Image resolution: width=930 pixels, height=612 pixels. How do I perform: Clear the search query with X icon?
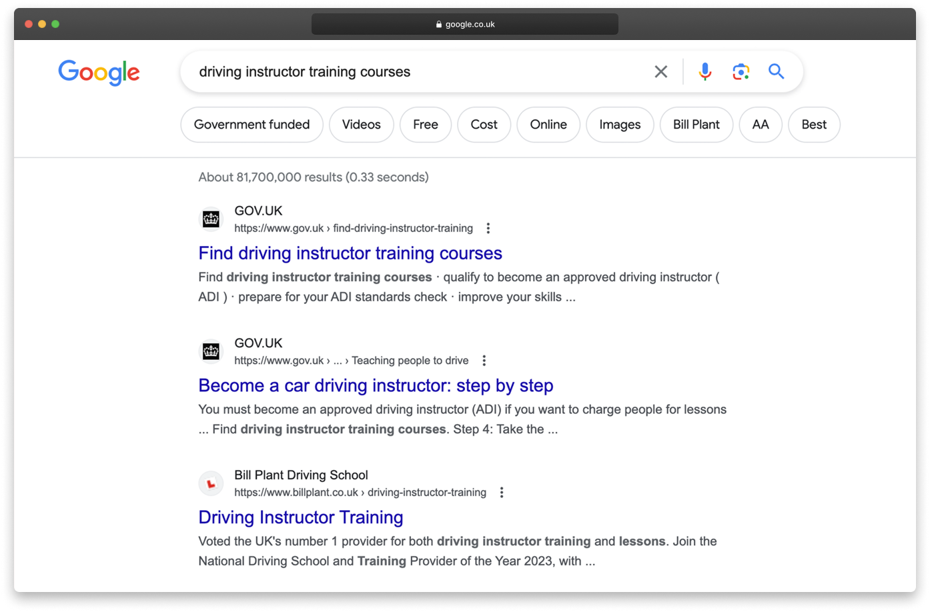[660, 71]
